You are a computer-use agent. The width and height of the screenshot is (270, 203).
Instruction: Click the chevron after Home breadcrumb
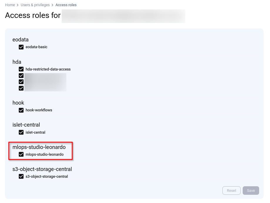click(18, 5)
